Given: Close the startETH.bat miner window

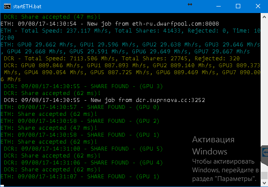Looking at the screenshot, I should pyautogui.click(x=258, y=6).
